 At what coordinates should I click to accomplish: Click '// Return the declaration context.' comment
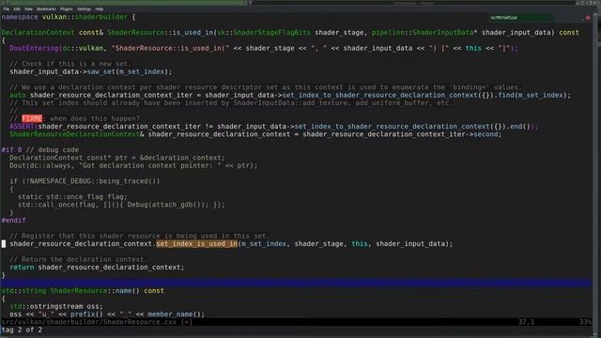click(x=78, y=259)
